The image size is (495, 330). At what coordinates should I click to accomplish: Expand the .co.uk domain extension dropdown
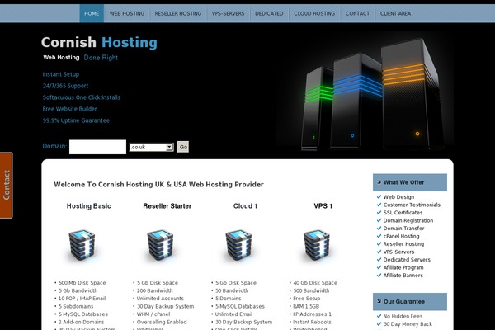coord(152,147)
